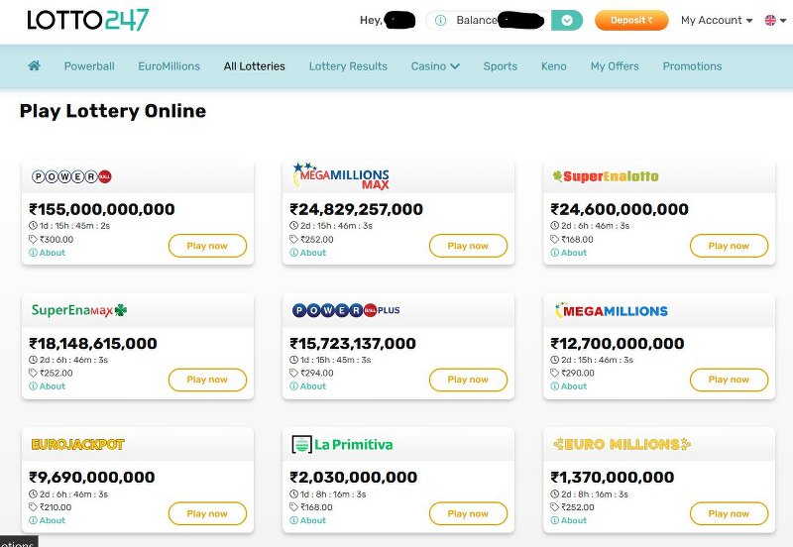793x547 pixels.
Task: Open the Keno menu item
Action: point(554,66)
